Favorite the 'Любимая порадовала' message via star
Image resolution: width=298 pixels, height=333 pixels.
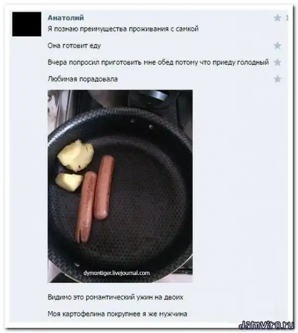[x=277, y=79]
